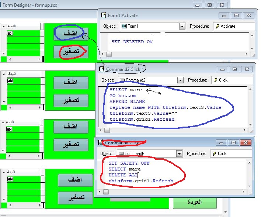
Task: Click the bottom تصفير button
Action: click(x=76, y=198)
